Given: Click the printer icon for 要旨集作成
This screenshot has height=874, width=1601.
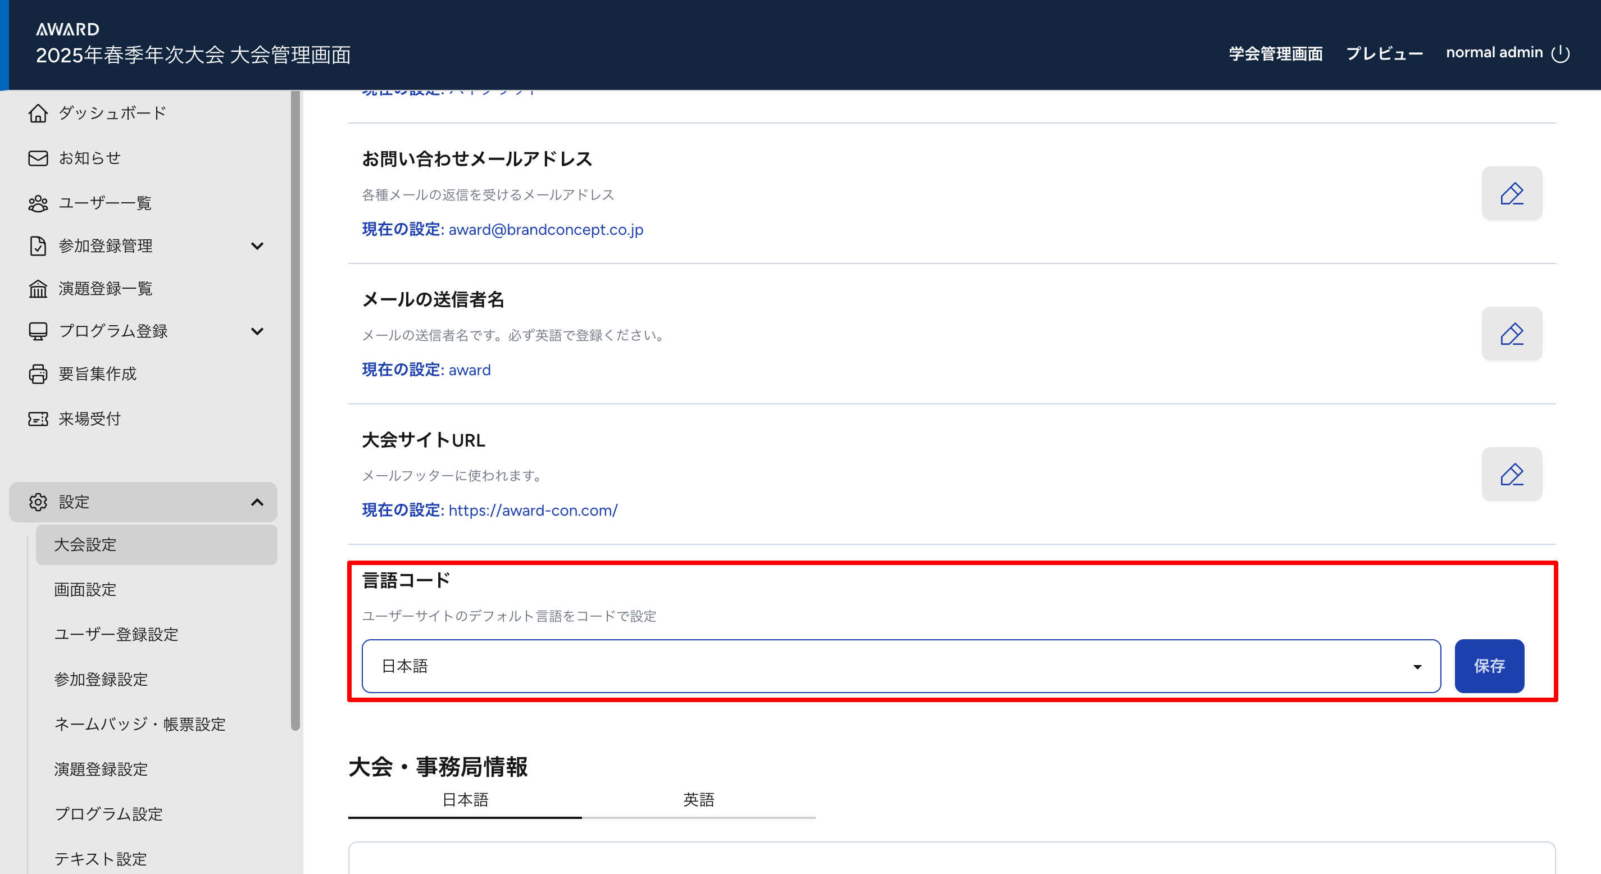Looking at the screenshot, I should coord(38,374).
